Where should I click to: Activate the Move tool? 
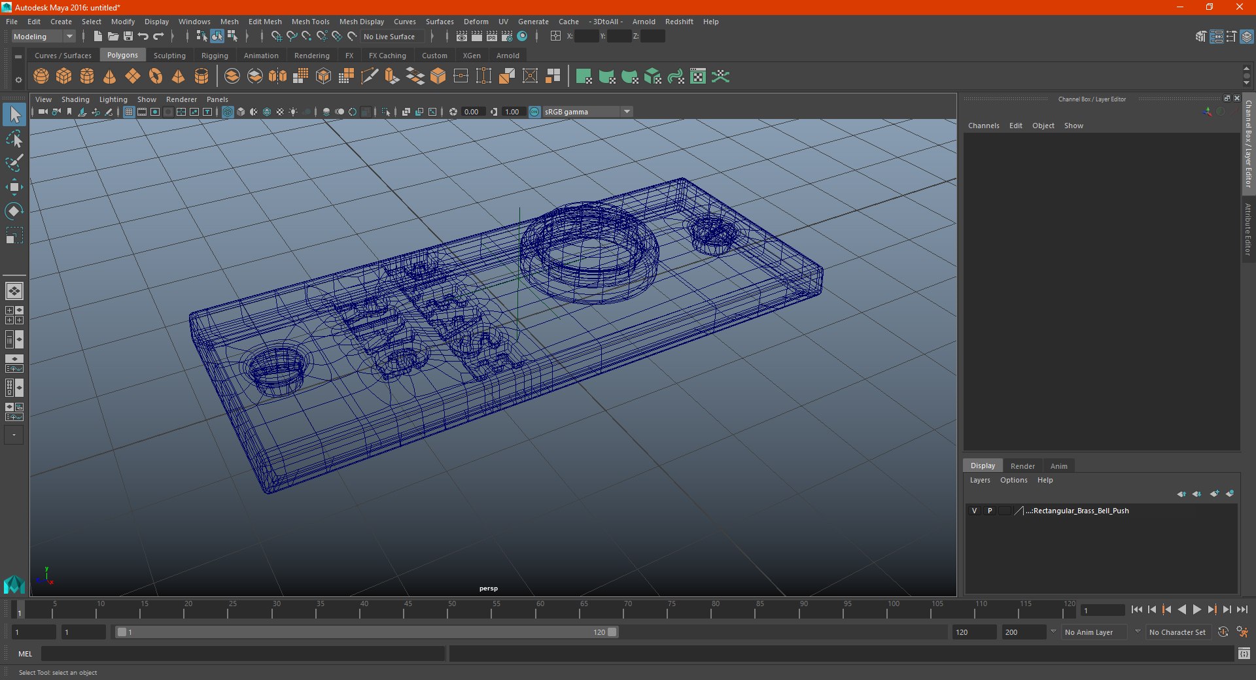[14, 187]
